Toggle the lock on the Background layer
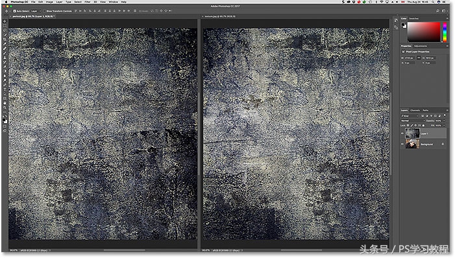The image size is (455, 258). tap(443, 144)
